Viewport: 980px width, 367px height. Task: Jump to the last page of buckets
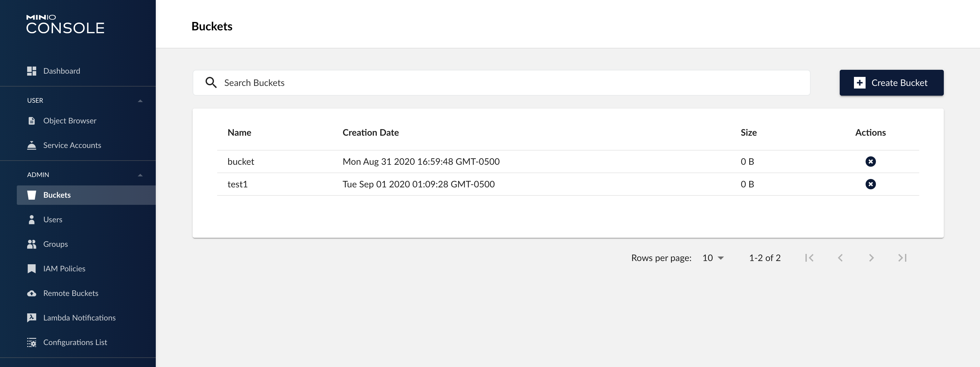pyautogui.click(x=902, y=258)
